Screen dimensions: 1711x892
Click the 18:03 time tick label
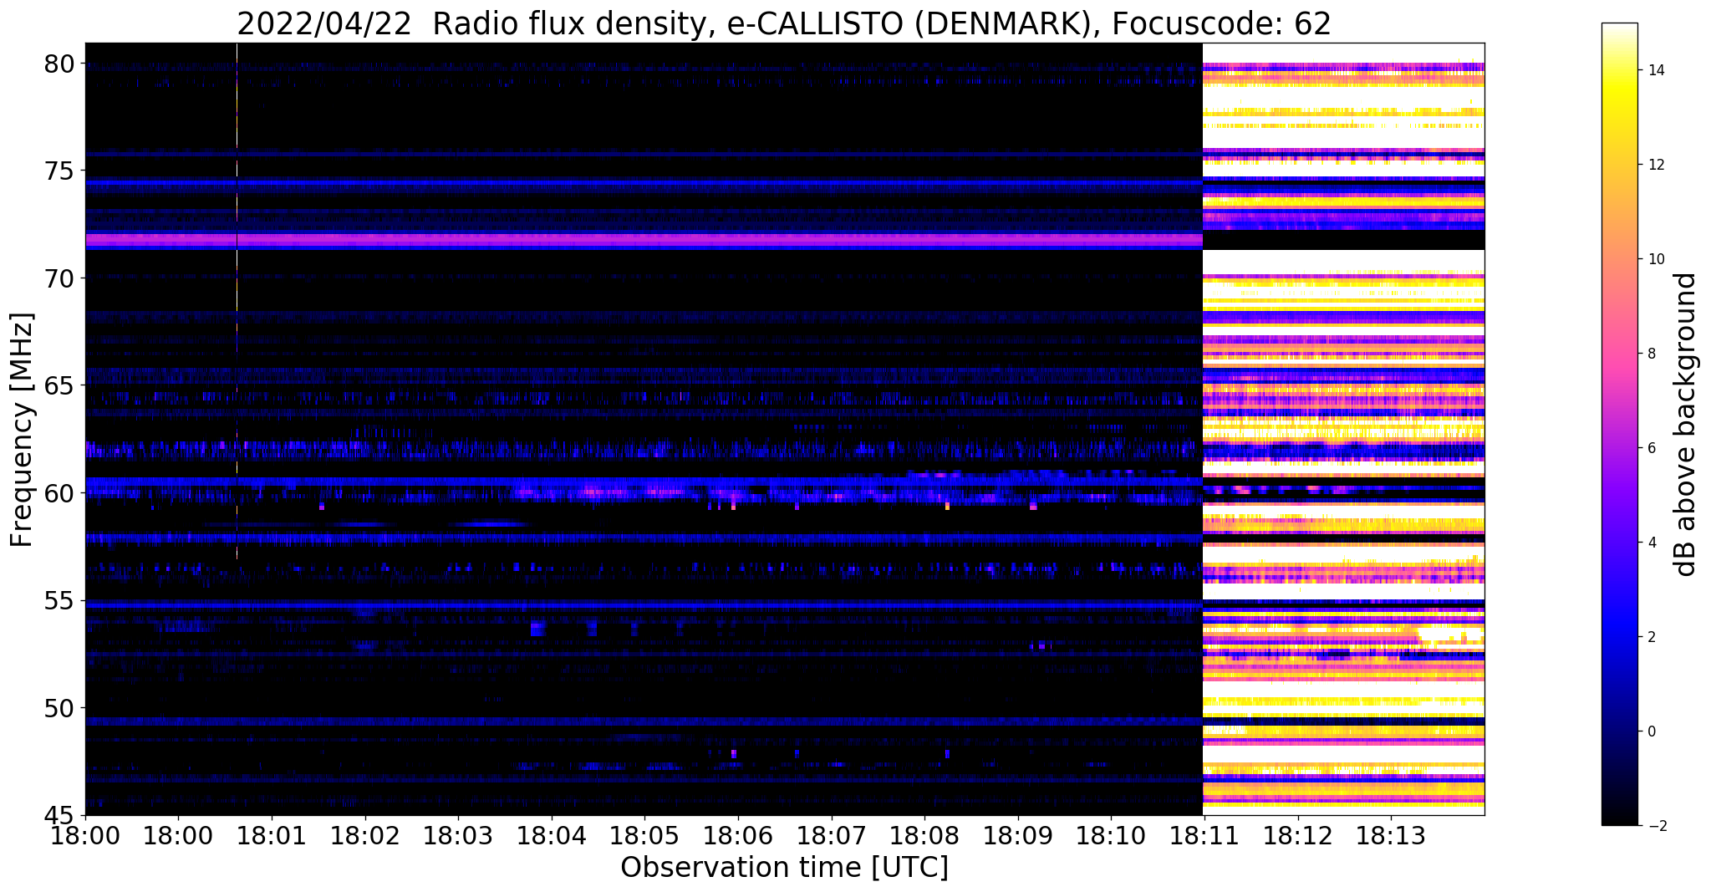tap(458, 836)
